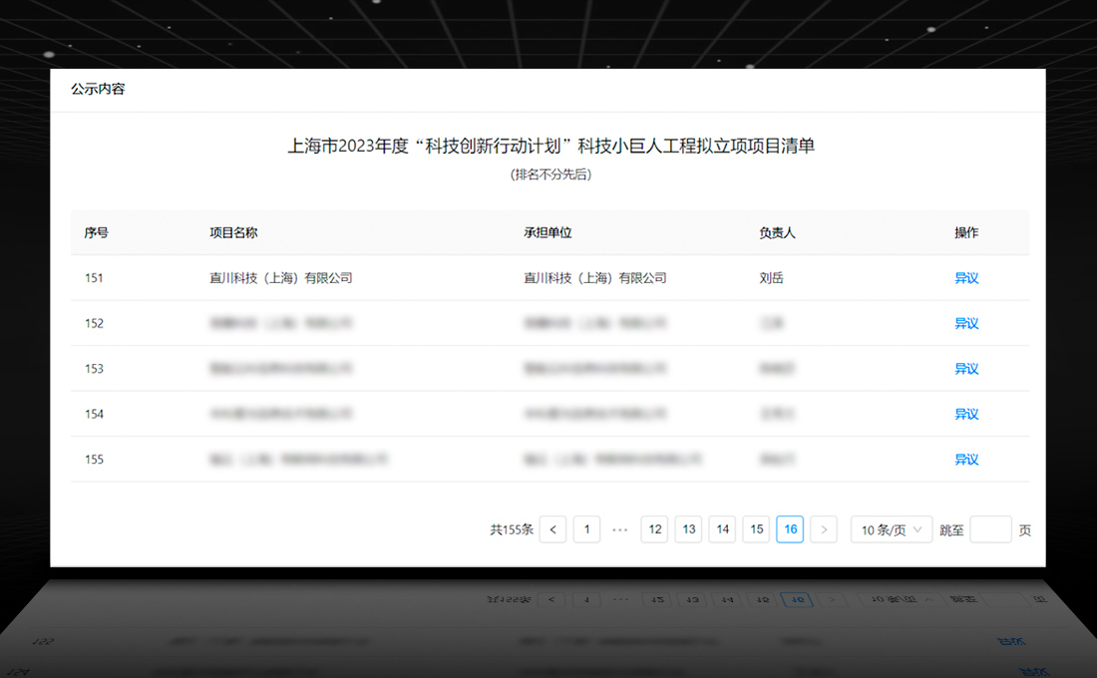Click the next page arrow in pagination
1097x678 pixels.
coord(824,529)
